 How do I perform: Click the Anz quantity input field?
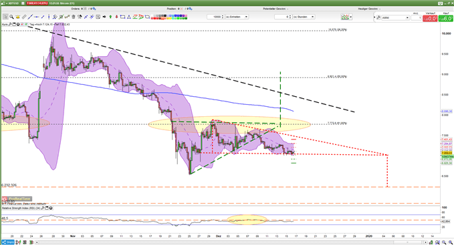point(416,17)
